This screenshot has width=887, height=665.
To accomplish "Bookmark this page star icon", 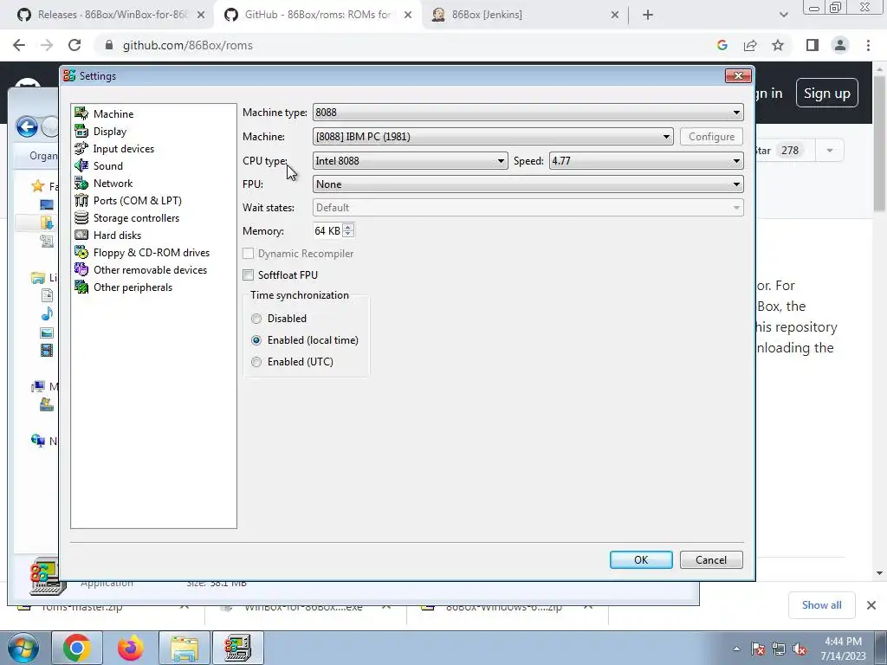I will 778,45.
